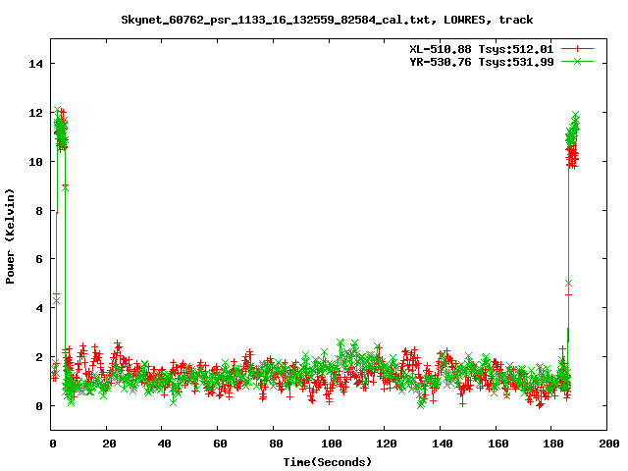
Task: Click the y-axis value 6
Action: point(39,259)
